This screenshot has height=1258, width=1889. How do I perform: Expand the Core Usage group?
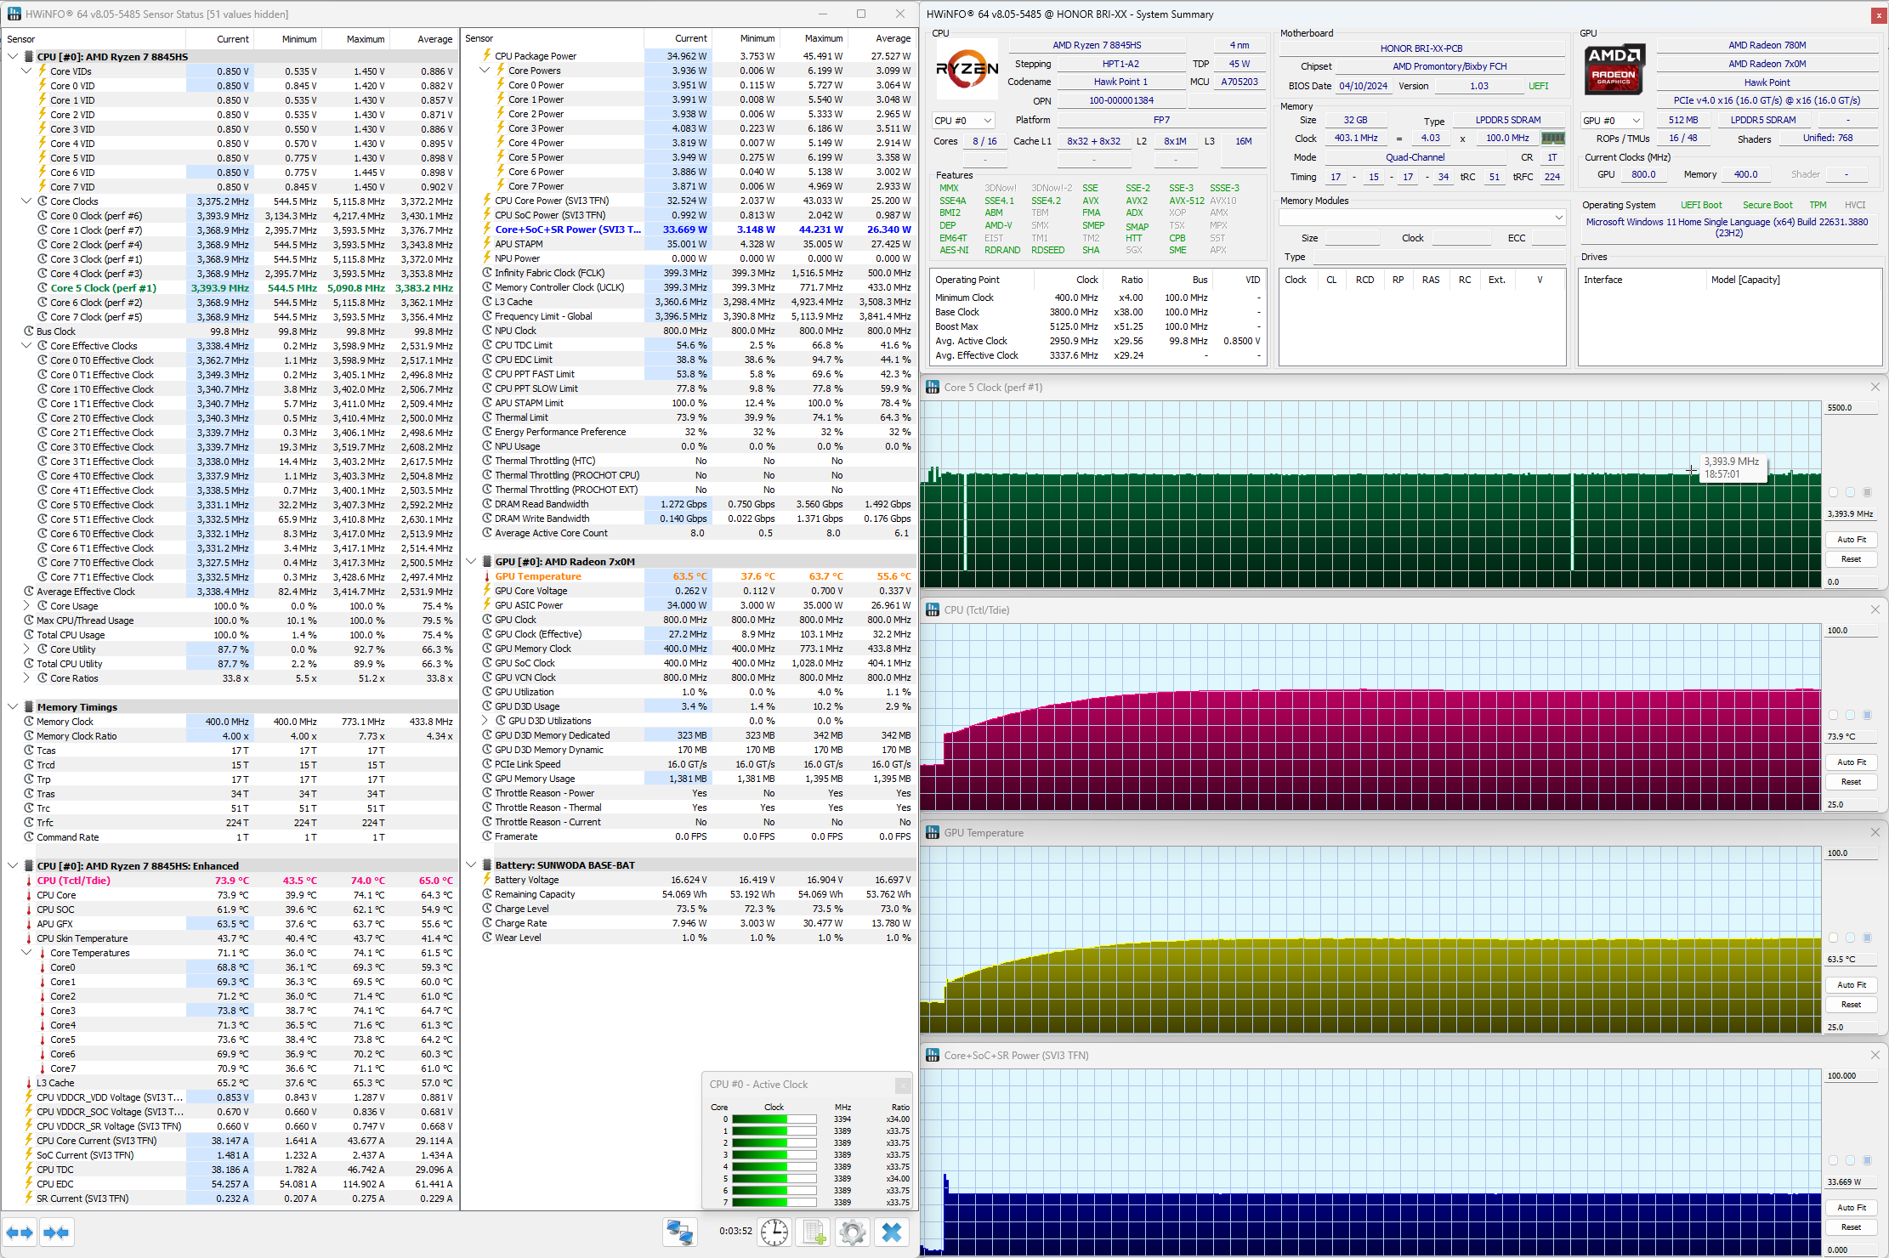pos(26,606)
